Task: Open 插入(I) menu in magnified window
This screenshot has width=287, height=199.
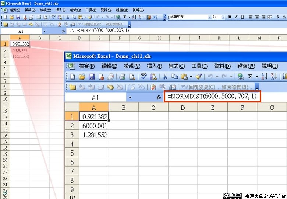Action: click(x=154, y=66)
